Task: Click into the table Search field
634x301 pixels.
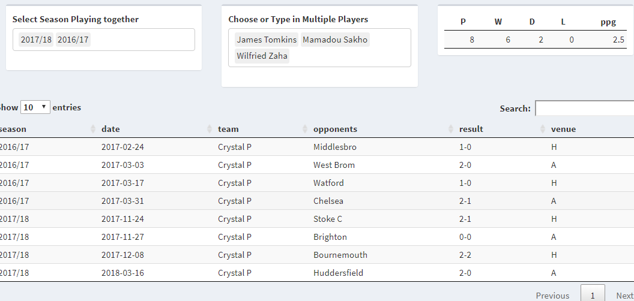Action: [x=584, y=109]
